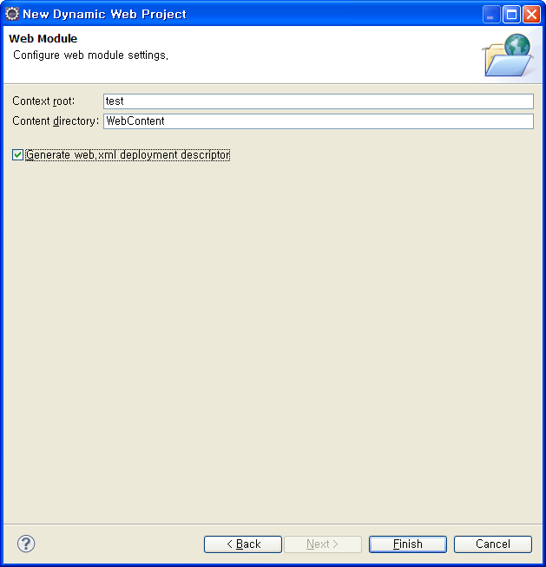Click the 'Configure web module settings.' text
Screen dimensions: 546x567
pyautogui.click(x=90, y=55)
